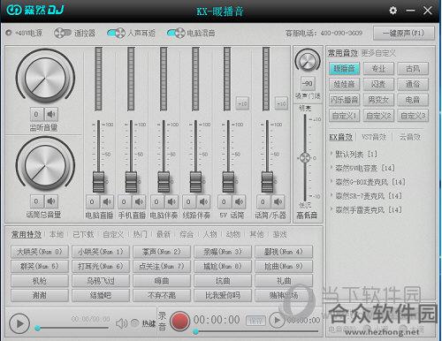442x341 pixels.
Task: Mute the 线路伴奏 channel speaker icon
Action: tap(203, 201)
